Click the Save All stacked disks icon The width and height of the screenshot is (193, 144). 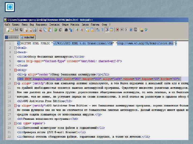[x=21, y=30]
